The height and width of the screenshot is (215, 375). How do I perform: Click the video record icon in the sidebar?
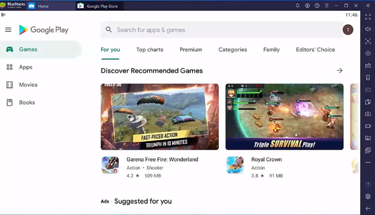368,126
